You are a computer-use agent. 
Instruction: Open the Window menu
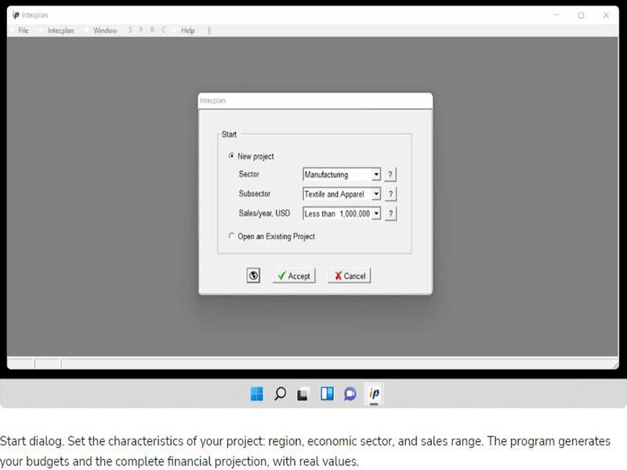click(x=105, y=31)
